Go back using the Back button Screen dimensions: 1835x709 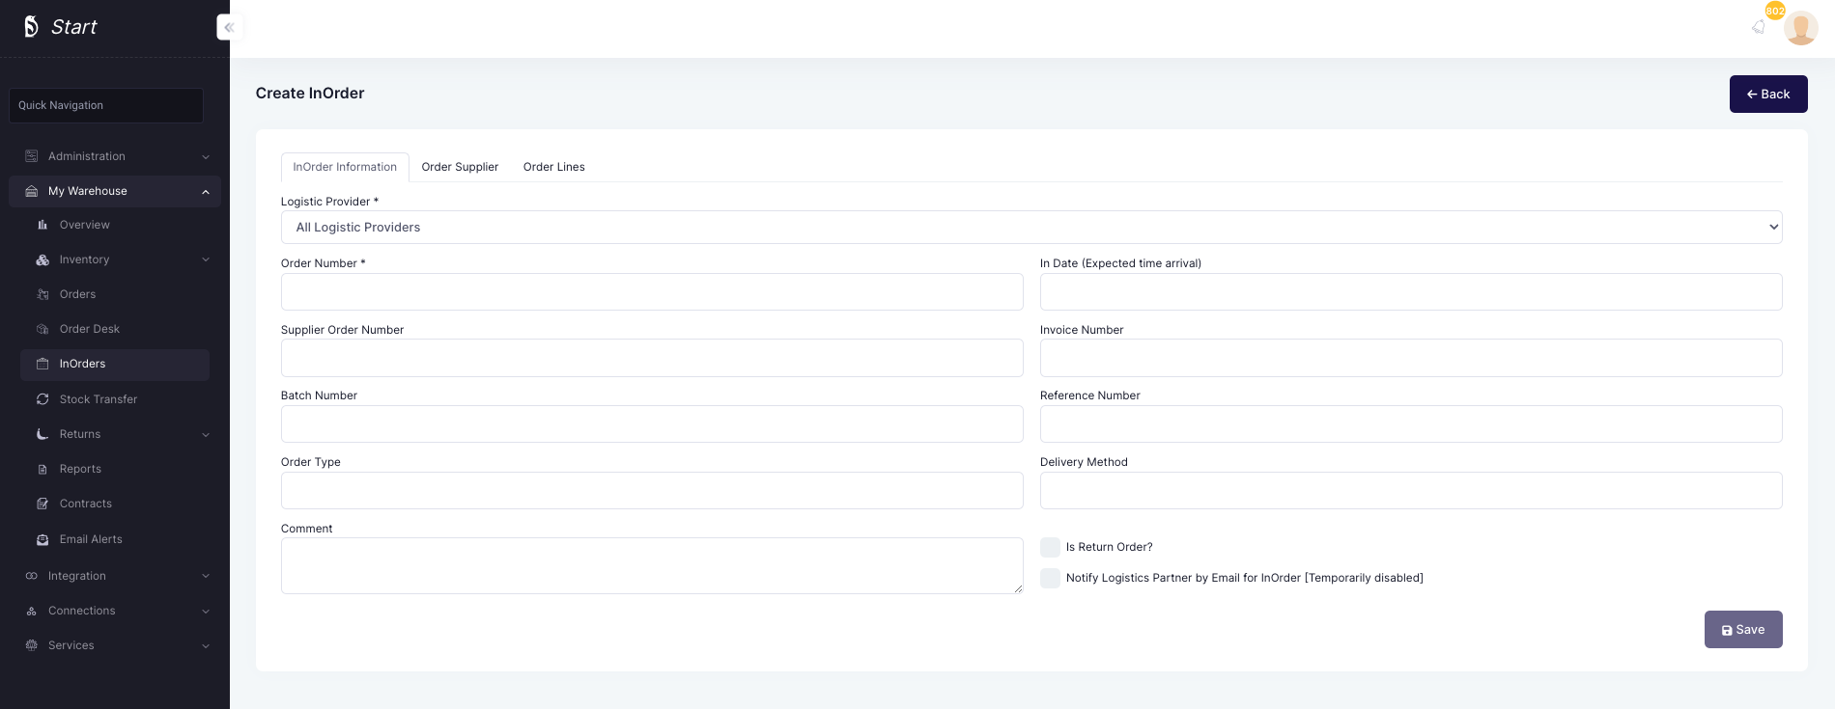(1767, 94)
